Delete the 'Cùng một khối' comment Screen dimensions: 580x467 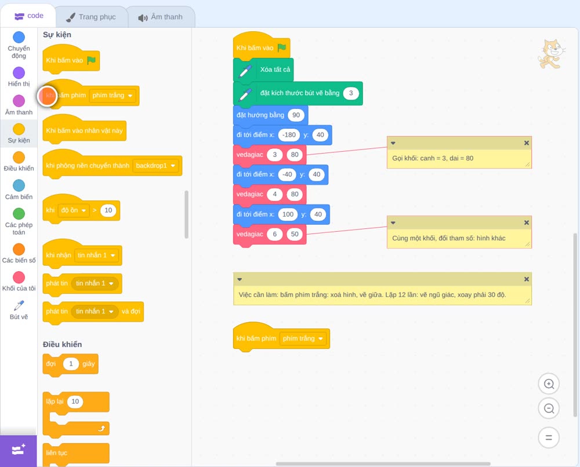527,223
